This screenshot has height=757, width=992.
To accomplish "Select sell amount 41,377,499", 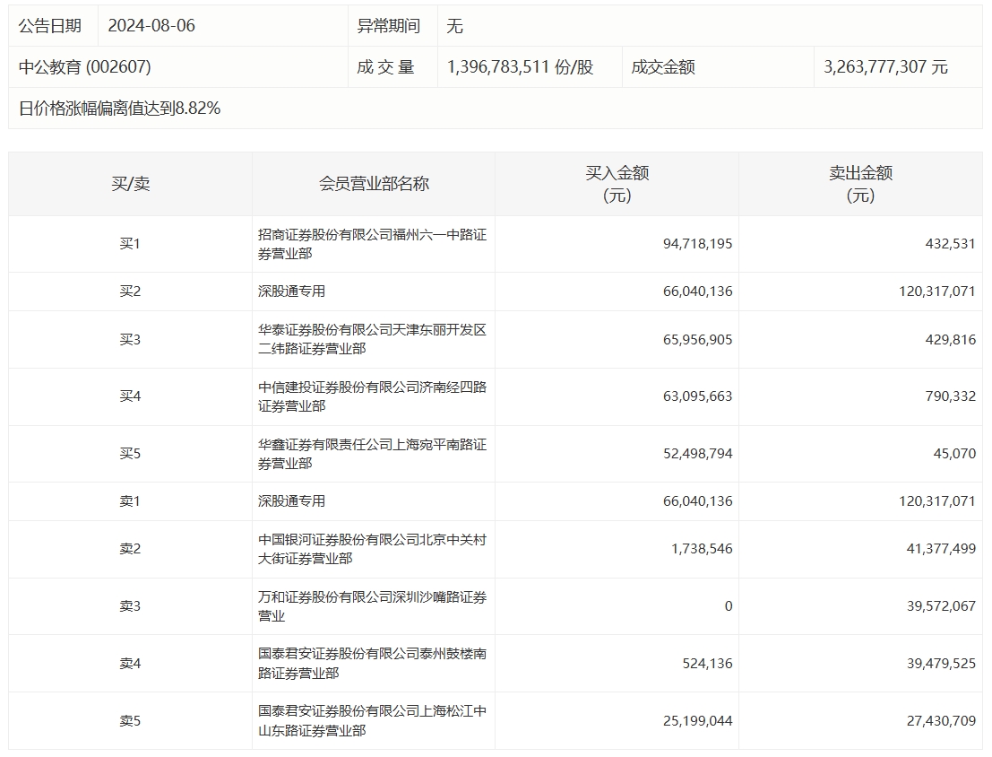I will tap(941, 549).
